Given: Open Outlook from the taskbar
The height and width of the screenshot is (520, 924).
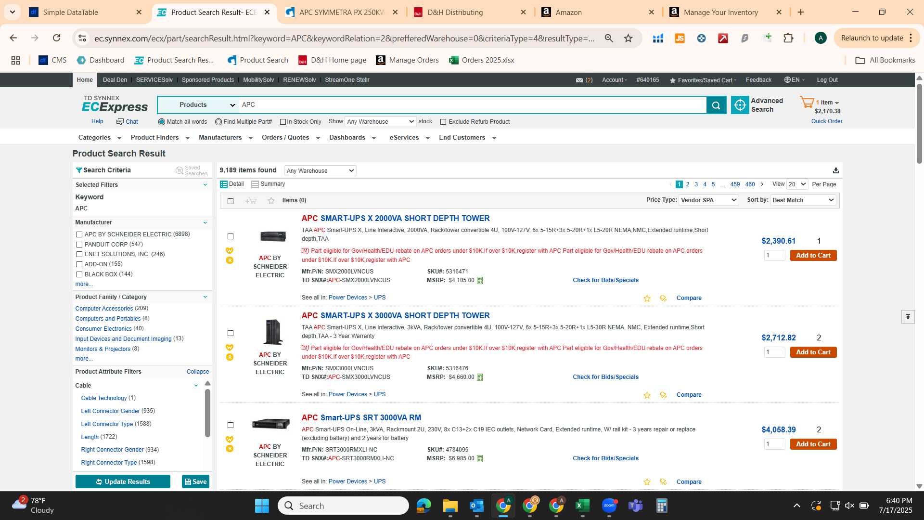Looking at the screenshot, I should click(476, 506).
